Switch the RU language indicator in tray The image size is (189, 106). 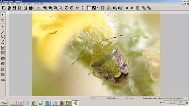pos(161,103)
